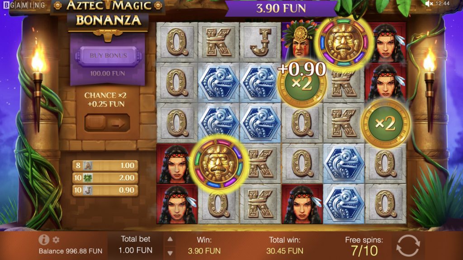Viewport: 463px width, 260px height.
Task: Click the x2 coin showing +0.90
Action: 302,84
